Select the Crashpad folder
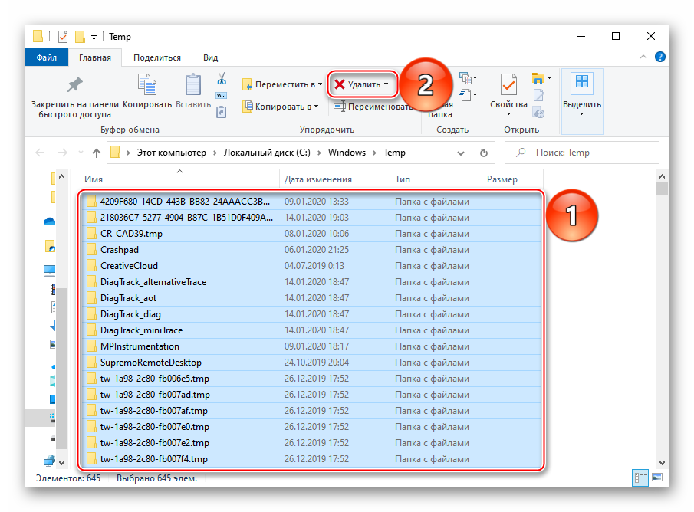This screenshot has height=512, width=694. [120, 250]
